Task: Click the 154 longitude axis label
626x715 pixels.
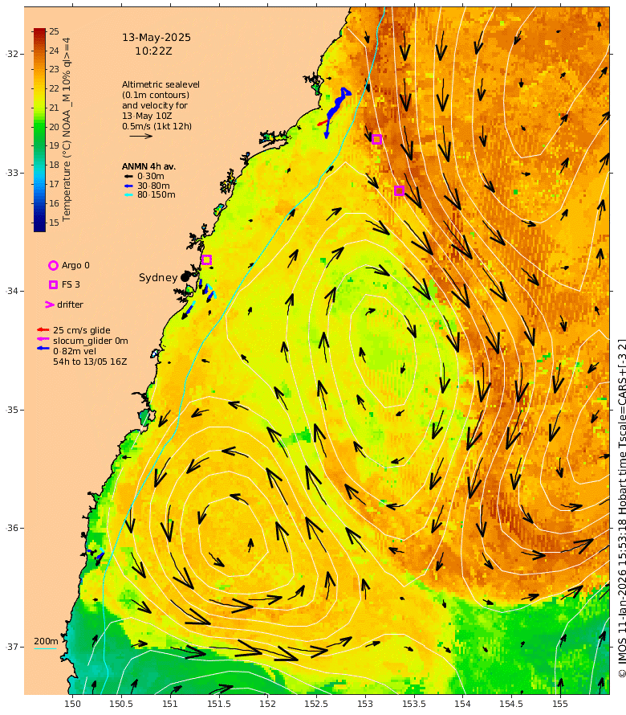Action: (463, 704)
